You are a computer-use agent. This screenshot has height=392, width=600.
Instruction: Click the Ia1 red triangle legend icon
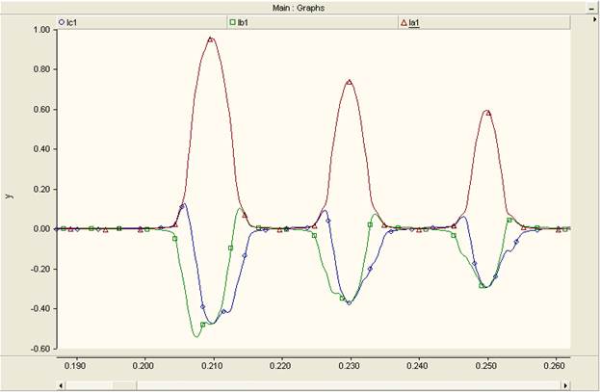click(404, 23)
